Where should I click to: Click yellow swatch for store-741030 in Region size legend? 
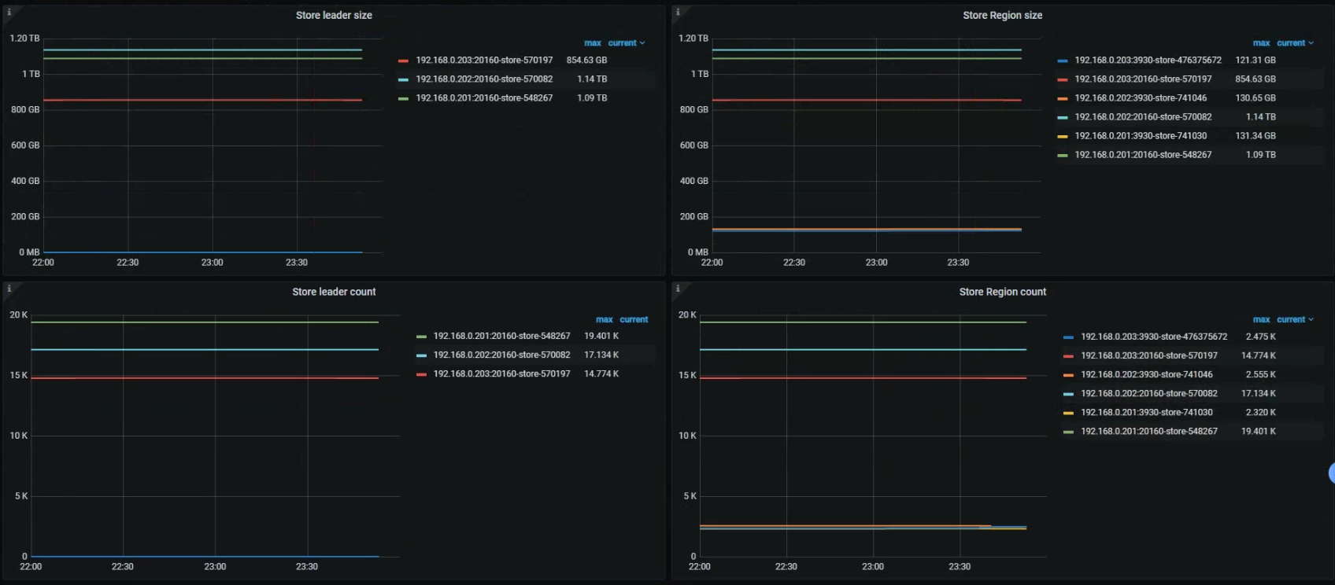pos(1063,136)
